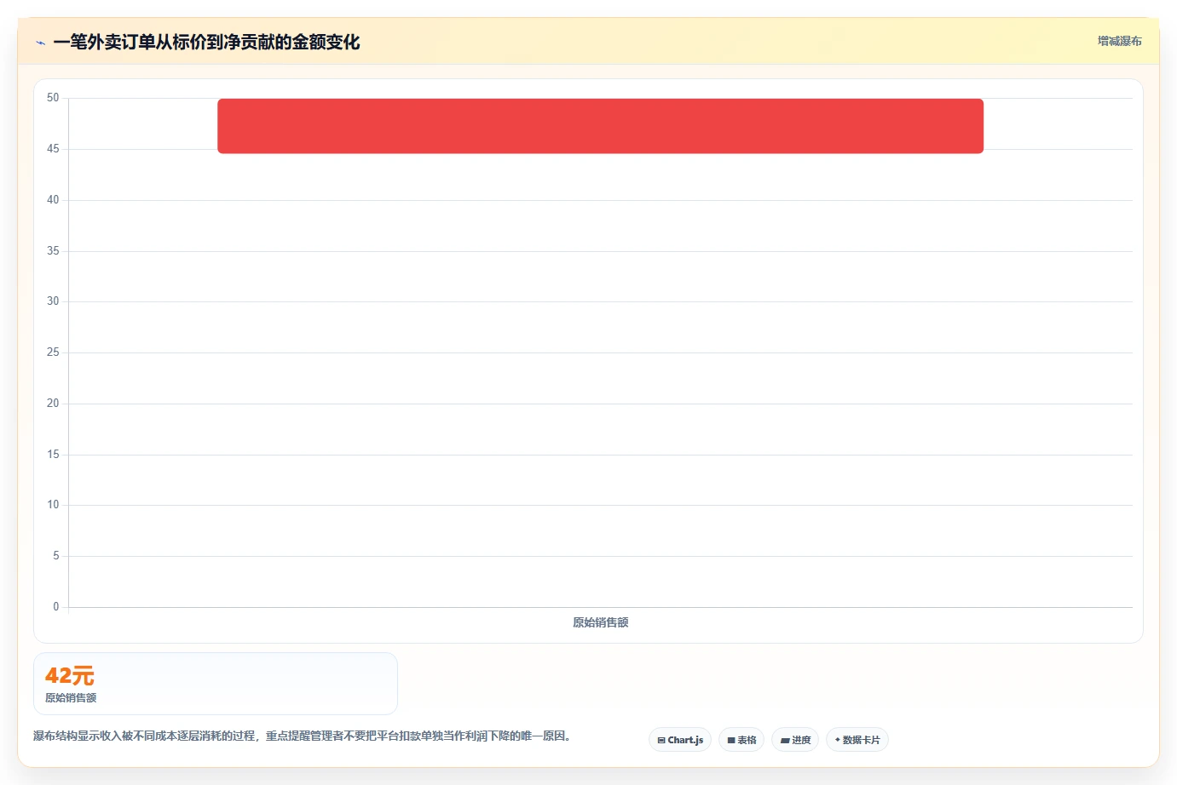Select the Chart.js tag chip
The width and height of the screenshot is (1177, 785).
click(x=680, y=740)
